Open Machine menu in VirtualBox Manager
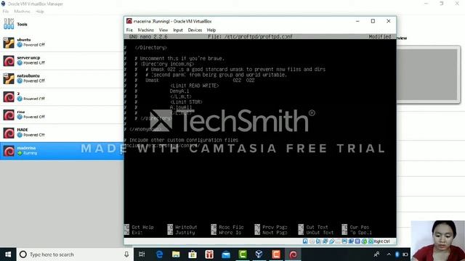Image resolution: width=465 pixels, height=261 pixels. click(23, 12)
